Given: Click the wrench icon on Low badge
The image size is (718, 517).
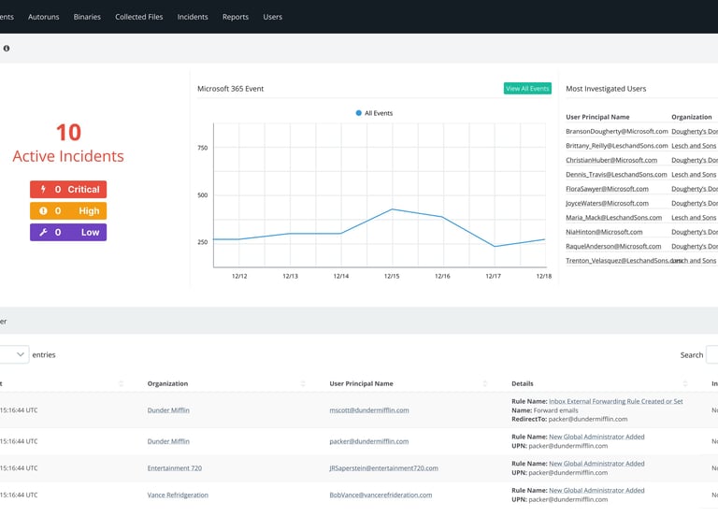Looking at the screenshot, I should click(43, 232).
